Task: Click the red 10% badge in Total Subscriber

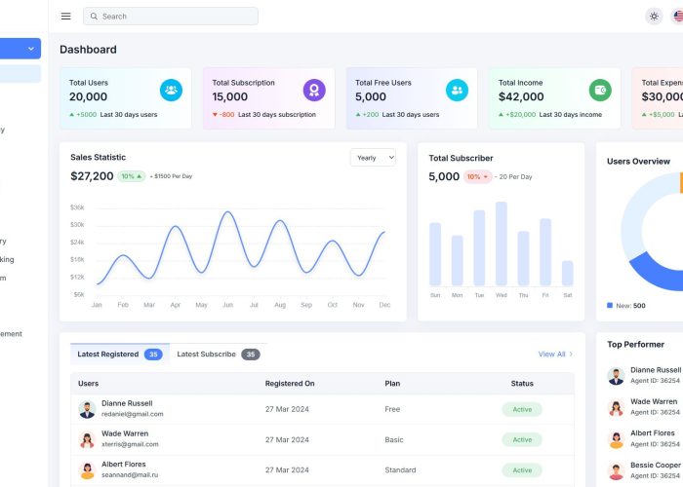Action: (478, 176)
